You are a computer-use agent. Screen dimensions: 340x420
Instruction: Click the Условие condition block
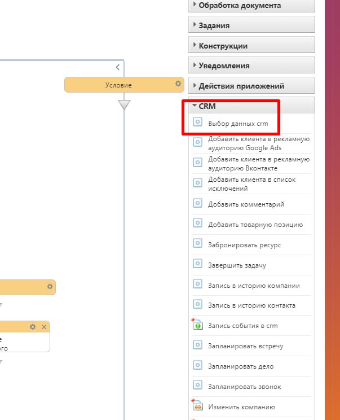(x=124, y=85)
